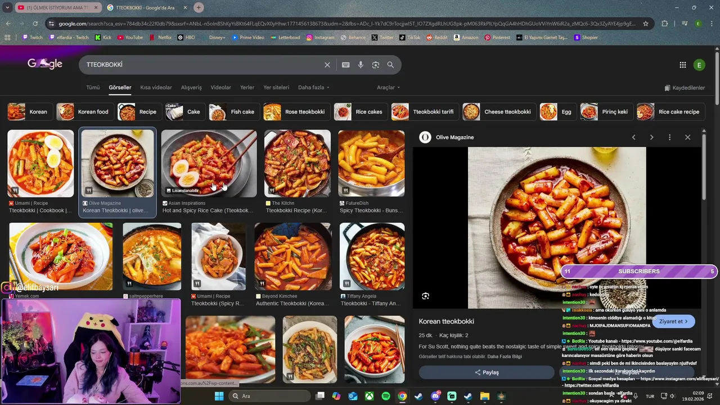Screen dimensions: 720x405
Task: Open the YouTube bookmark
Action: pos(130,38)
